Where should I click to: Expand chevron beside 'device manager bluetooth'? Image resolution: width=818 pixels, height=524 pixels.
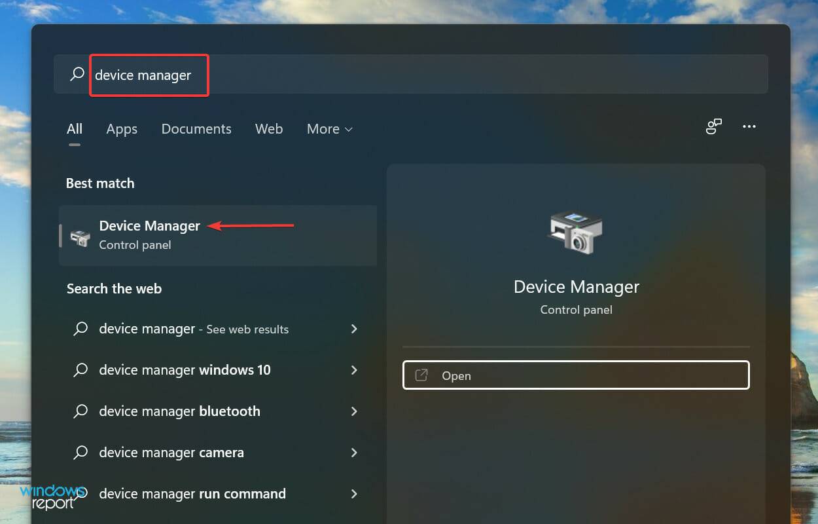click(354, 411)
